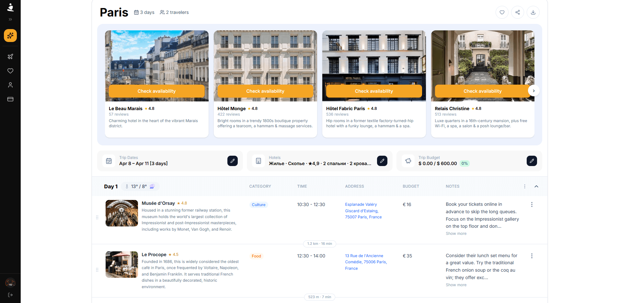Share the Paris trip via share icon

tap(517, 12)
